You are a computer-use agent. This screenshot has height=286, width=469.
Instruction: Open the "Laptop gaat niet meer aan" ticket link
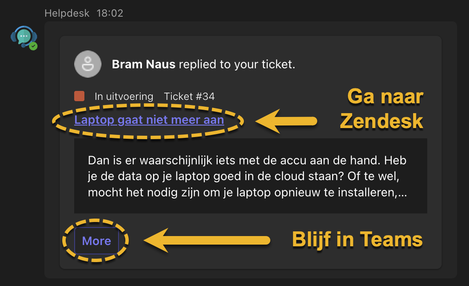pyautogui.click(x=149, y=120)
